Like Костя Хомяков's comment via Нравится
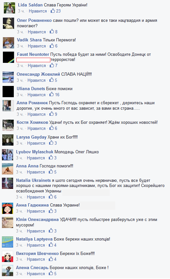This screenshot has height=279, width=170. (x=37, y=129)
